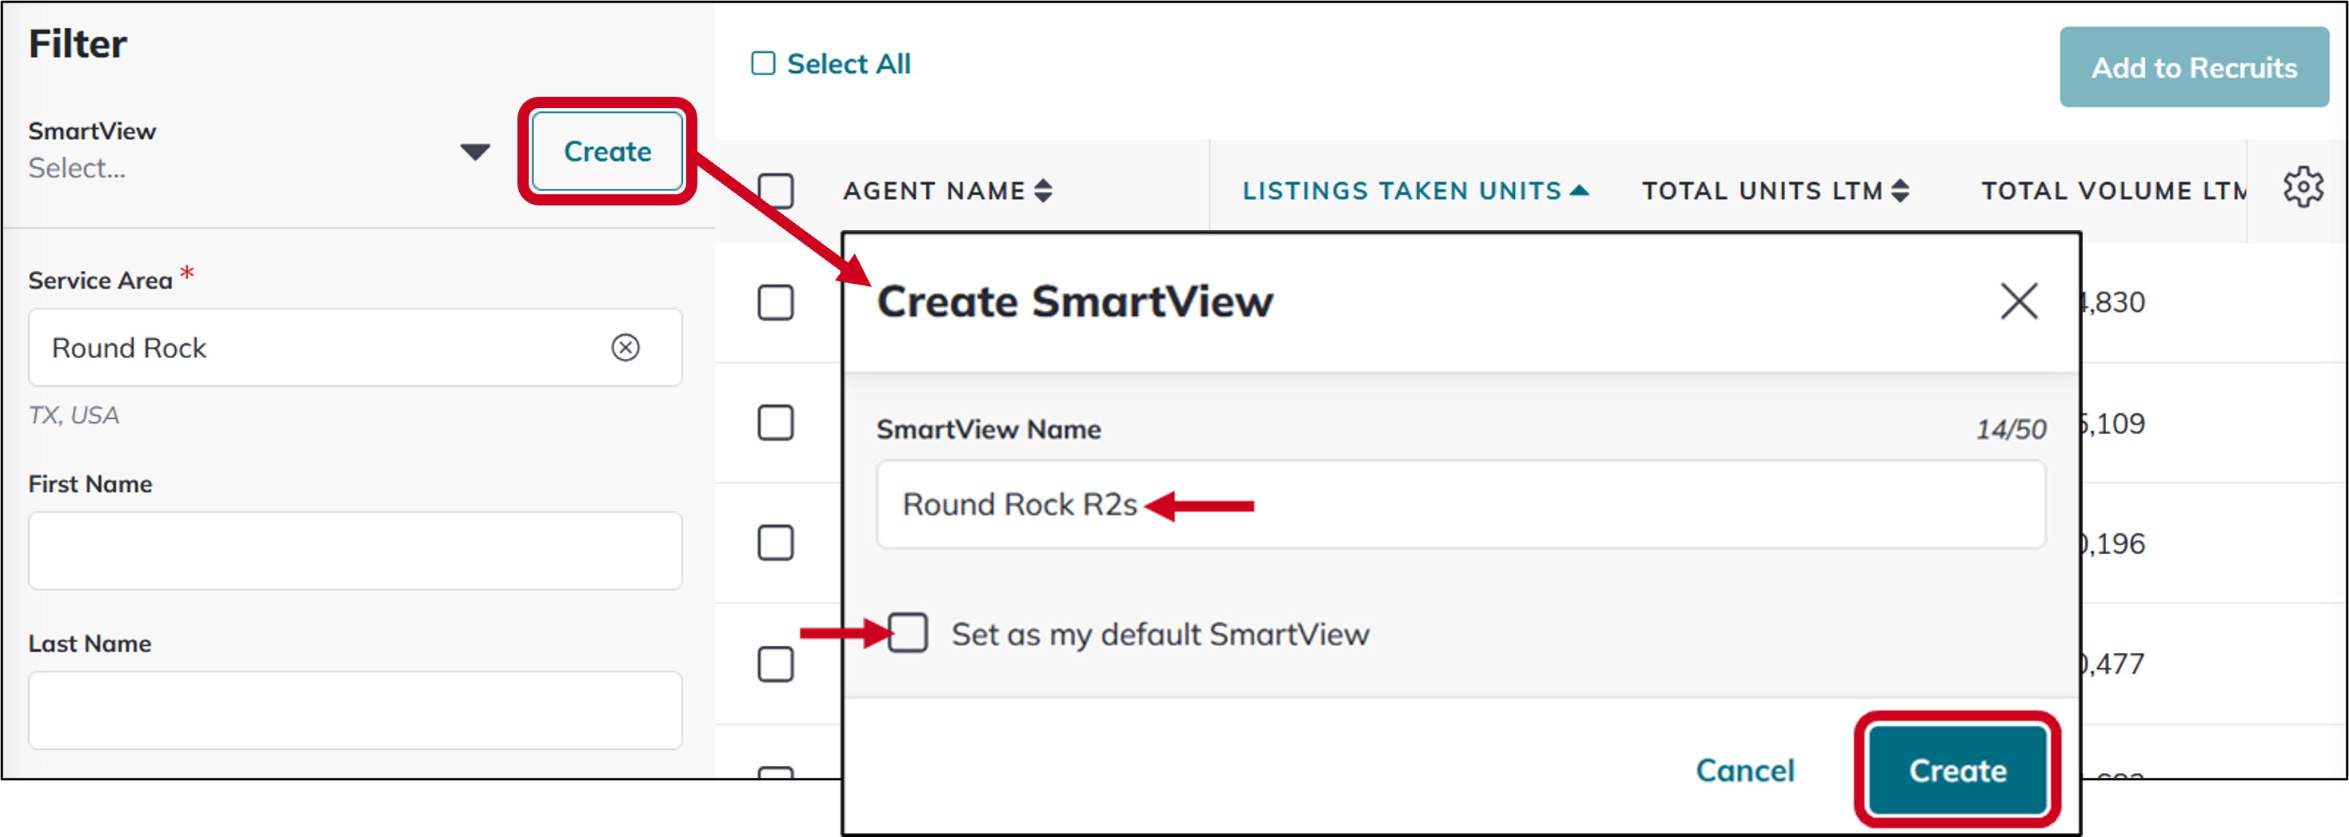Sort by Total Units LTM column
Viewport: 2349px width, 837px height.
1900,190
